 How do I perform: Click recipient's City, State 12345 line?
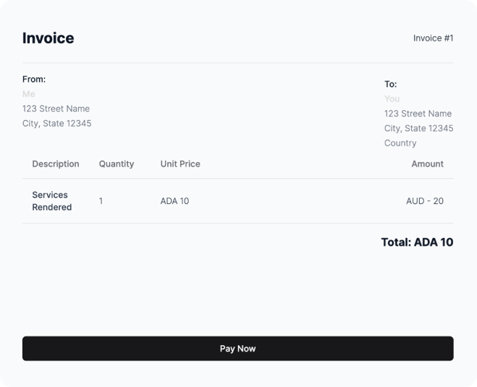point(418,128)
